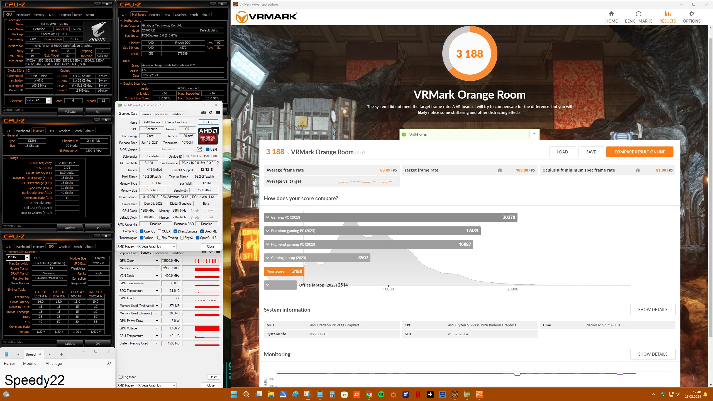Toggle the OpenCL checkbox

click(141, 231)
